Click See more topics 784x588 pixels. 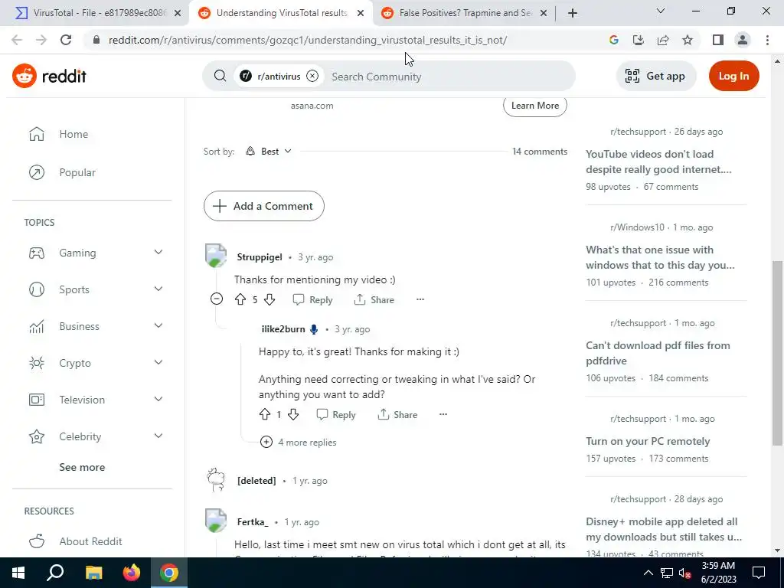82,467
